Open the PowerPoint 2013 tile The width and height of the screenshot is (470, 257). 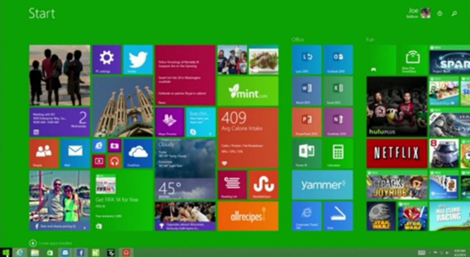(x=306, y=122)
